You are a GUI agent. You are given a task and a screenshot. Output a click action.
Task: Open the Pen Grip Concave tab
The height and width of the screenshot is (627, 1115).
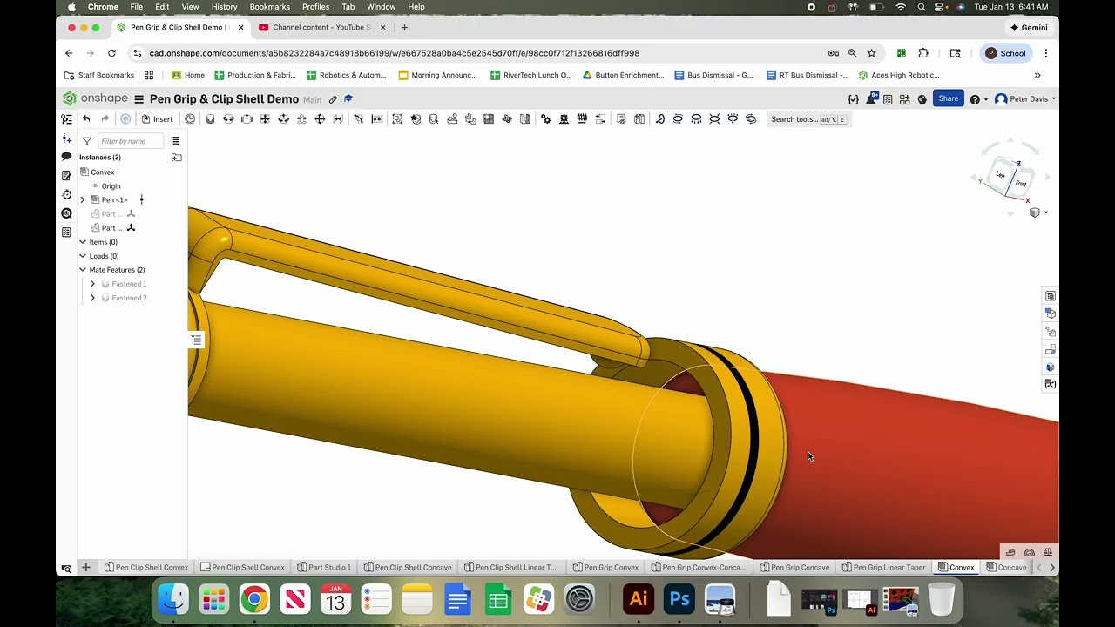(x=794, y=567)
